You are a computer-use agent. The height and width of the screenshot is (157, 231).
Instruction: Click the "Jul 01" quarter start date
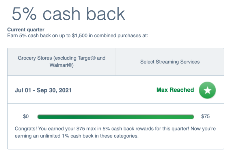point(23,90)
